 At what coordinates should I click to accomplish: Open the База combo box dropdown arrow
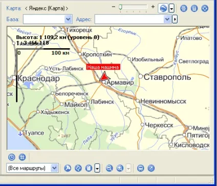(x=68, y=19)
